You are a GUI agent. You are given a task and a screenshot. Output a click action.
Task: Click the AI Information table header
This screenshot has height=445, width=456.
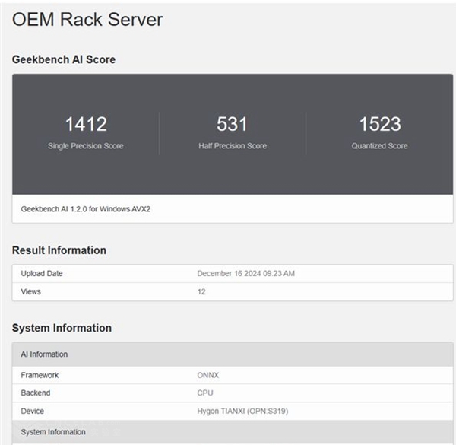[233, 354]
